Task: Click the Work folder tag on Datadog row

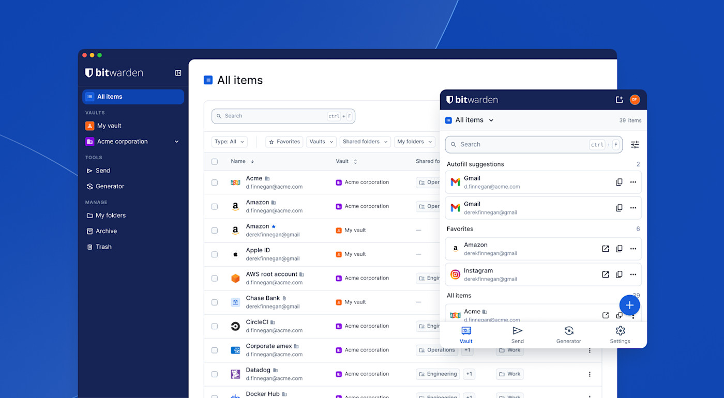Action: coord(510,374)
